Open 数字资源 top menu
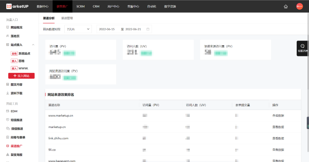Viewport: 309px width, 162px height. click(x=170, y=7)
